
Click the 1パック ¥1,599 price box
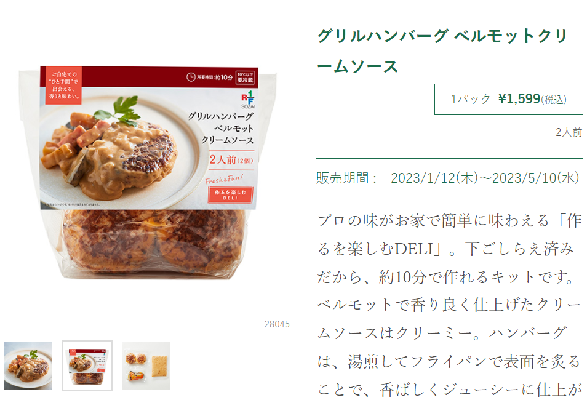point(508,99)
